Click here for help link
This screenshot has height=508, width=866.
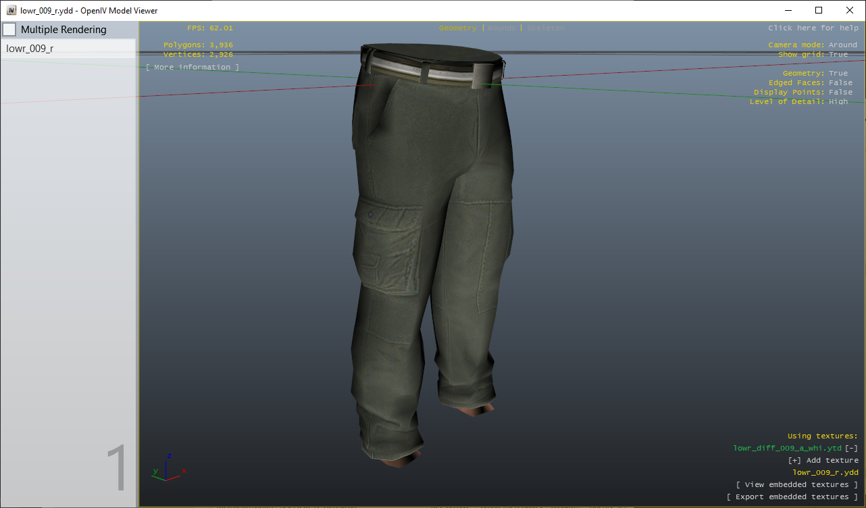point(813,28)
